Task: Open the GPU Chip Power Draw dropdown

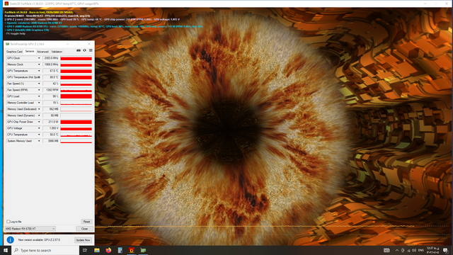Action: pos(39,122)
